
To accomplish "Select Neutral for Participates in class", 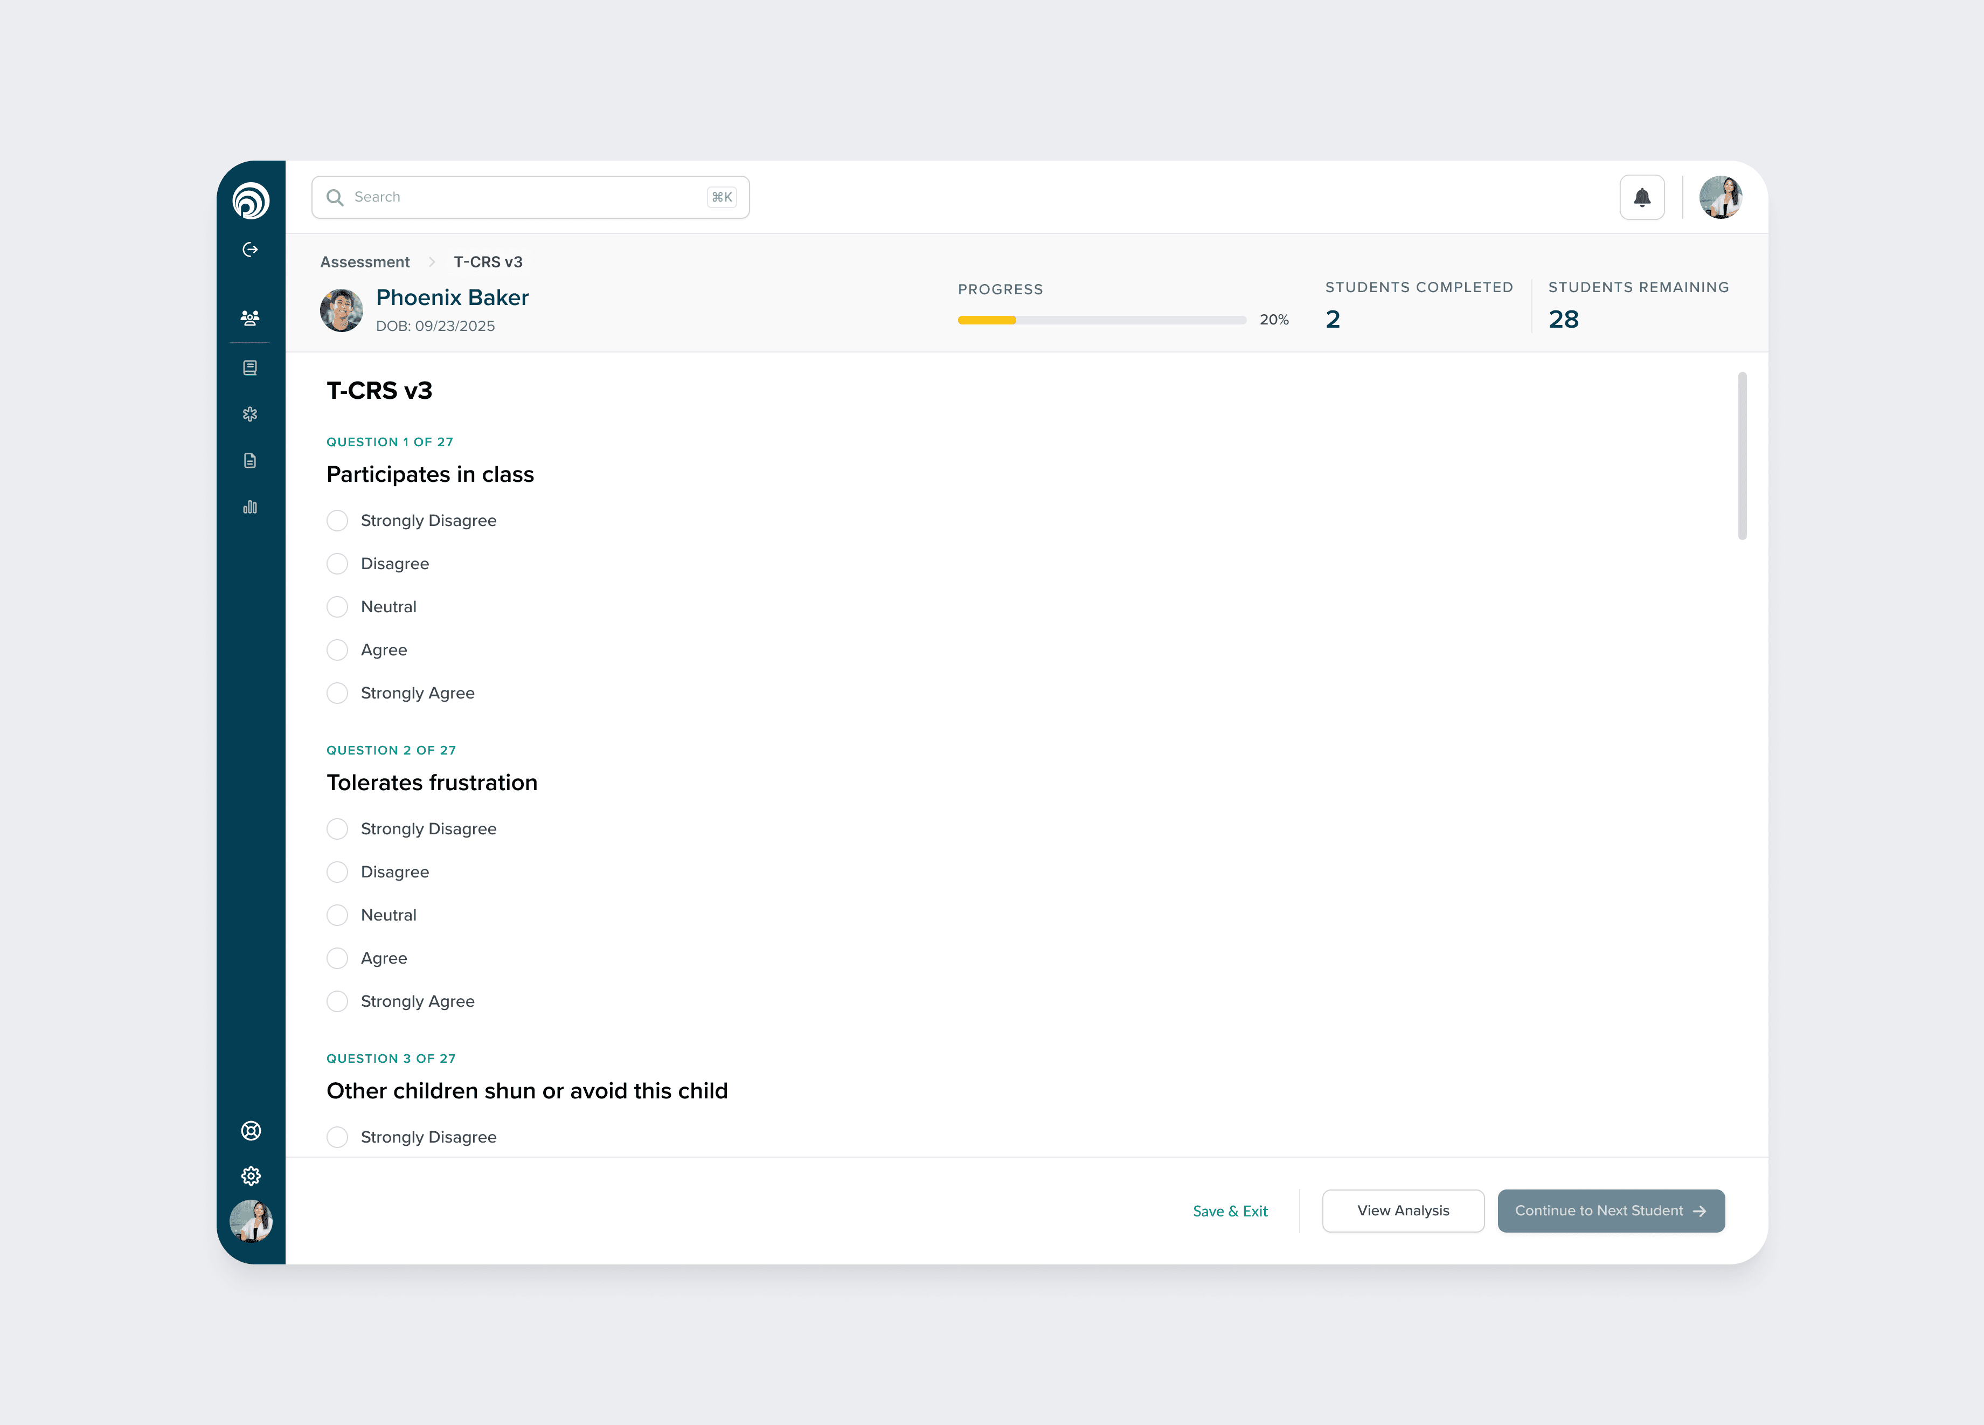I will point(337,607).
